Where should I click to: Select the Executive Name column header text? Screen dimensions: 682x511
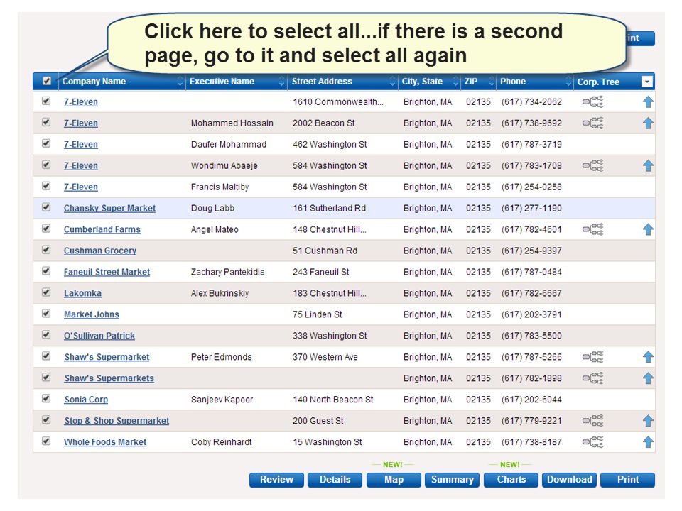pos(222,81)
